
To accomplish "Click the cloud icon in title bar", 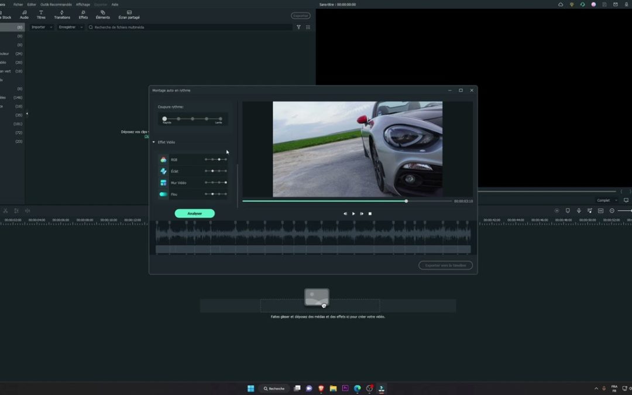I will [x=561, y=5].
